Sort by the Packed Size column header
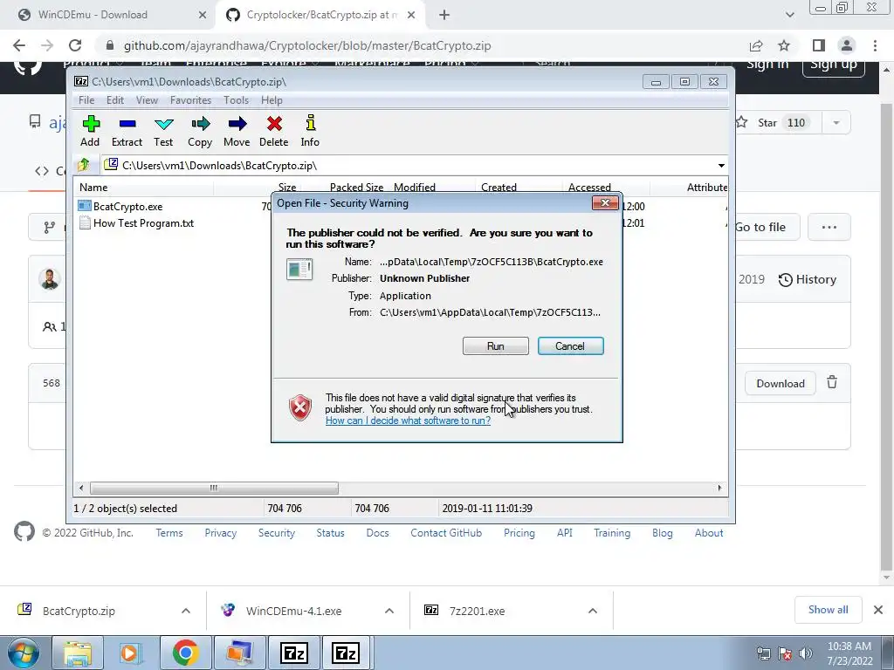The image size is (894, 670). (356, 188)
